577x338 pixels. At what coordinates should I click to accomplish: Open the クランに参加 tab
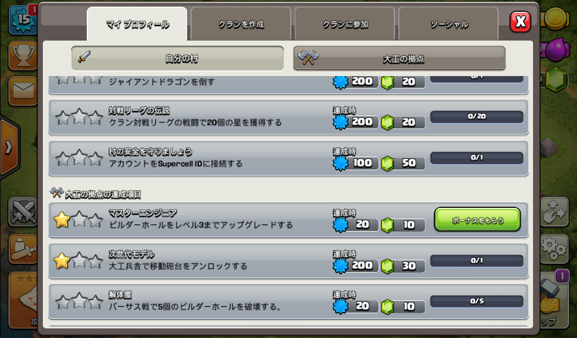point(345,24)
